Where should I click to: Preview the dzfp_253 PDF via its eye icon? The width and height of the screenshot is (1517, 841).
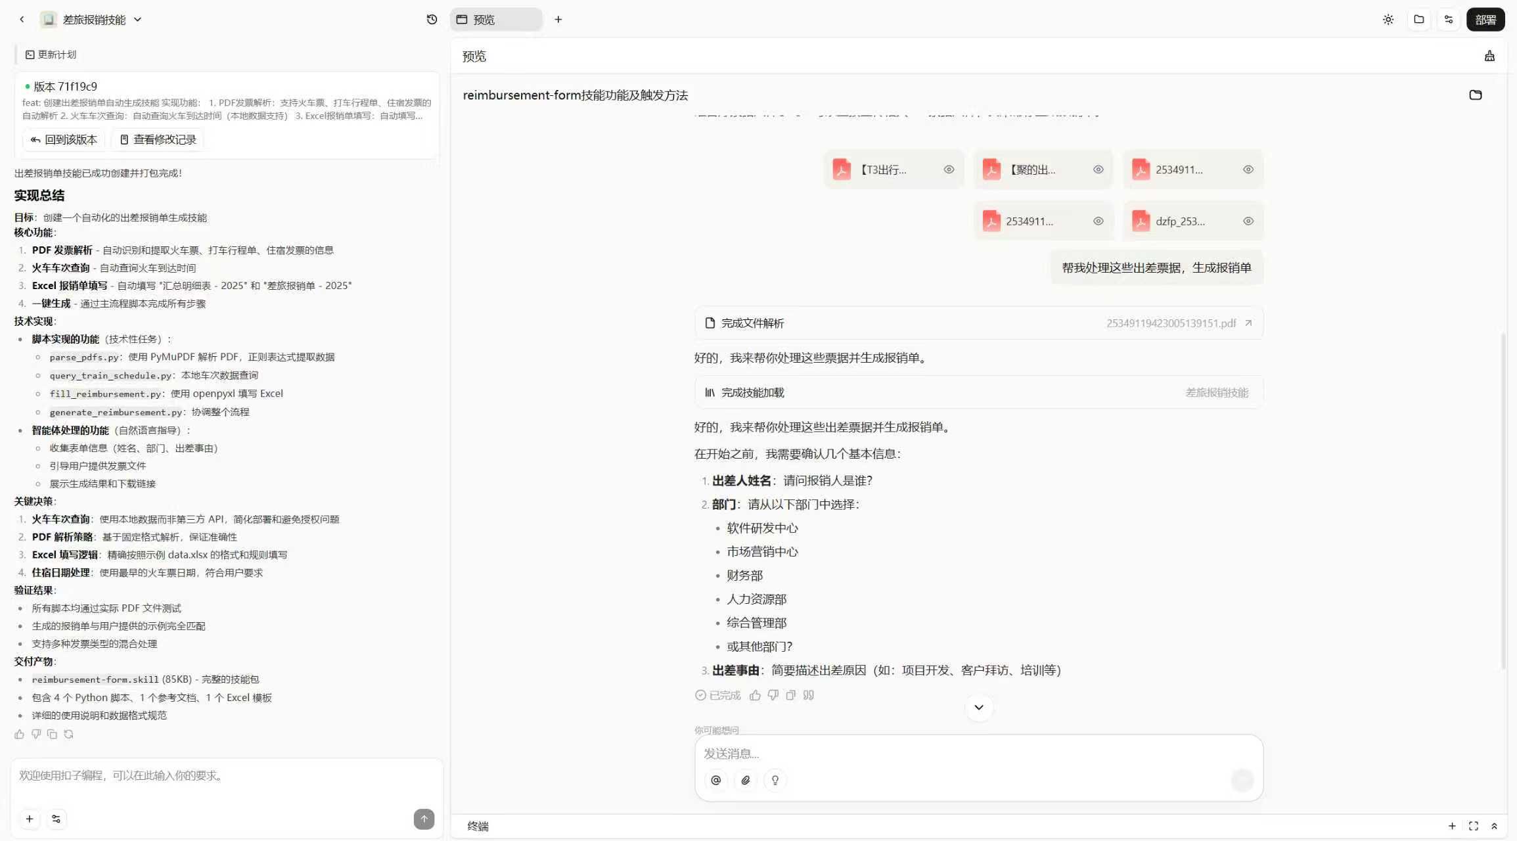coord(1248,221)
